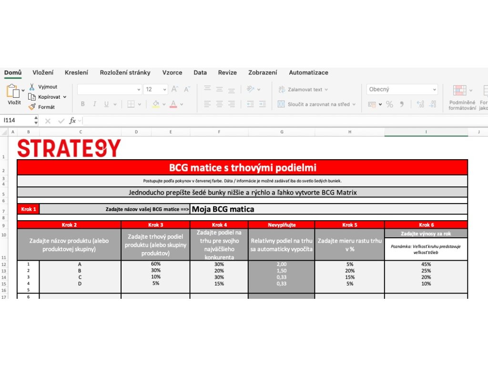Insert function via fx icon

coord(72,121)
